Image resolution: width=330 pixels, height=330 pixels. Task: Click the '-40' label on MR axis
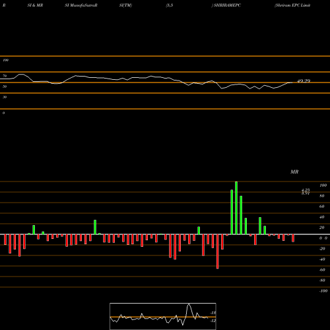pos(322,259)
